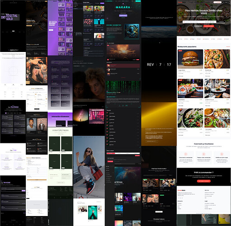Click the outlined button on gold section
This screenshot has width=231, height=226.
click(151, 141)
